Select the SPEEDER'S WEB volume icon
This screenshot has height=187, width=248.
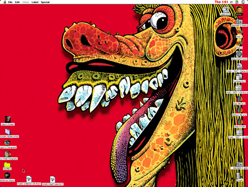click(239, 164)
